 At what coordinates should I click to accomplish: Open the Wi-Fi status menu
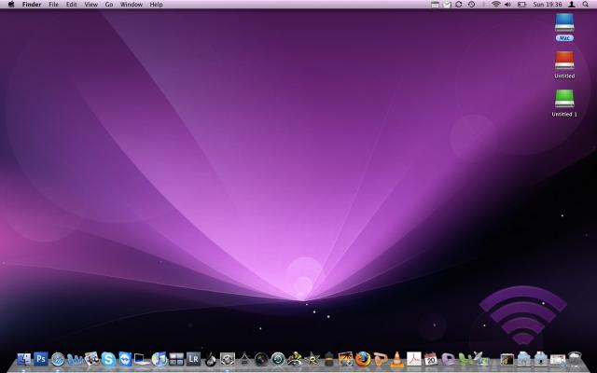(x=495, y=4)
